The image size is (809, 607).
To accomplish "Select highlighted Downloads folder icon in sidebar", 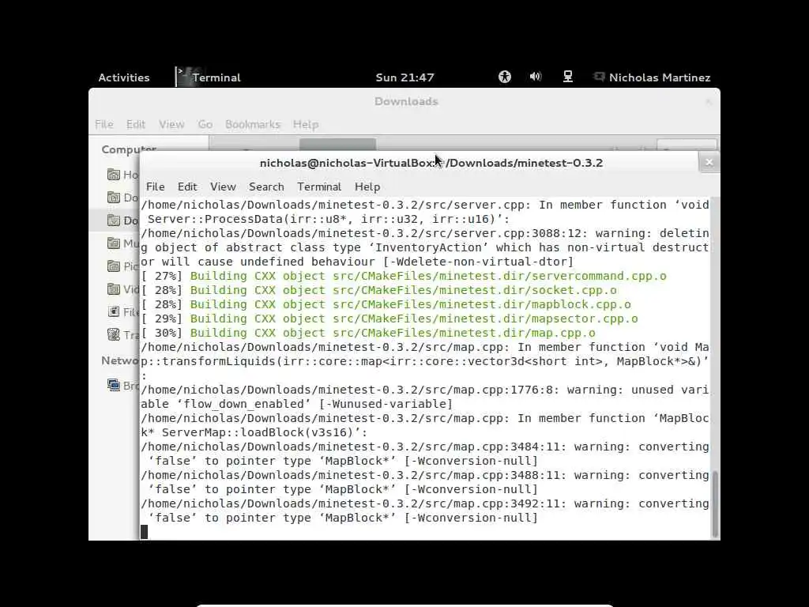I will (x=114, y=221).
